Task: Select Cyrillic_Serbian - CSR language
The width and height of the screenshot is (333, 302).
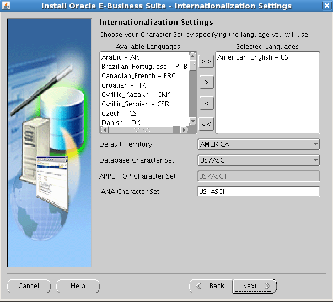Action: coord(144,104)
